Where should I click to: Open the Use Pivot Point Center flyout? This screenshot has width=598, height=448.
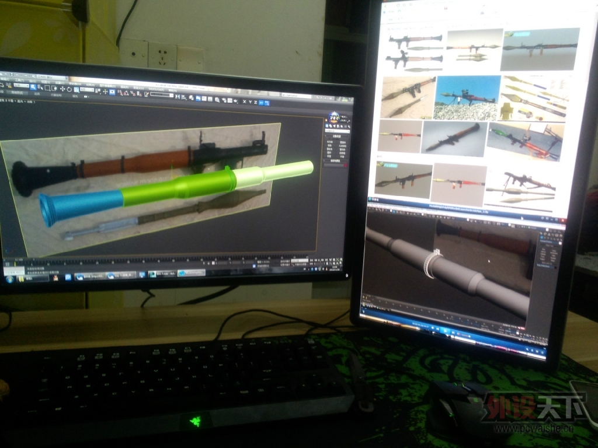(98, 90)
